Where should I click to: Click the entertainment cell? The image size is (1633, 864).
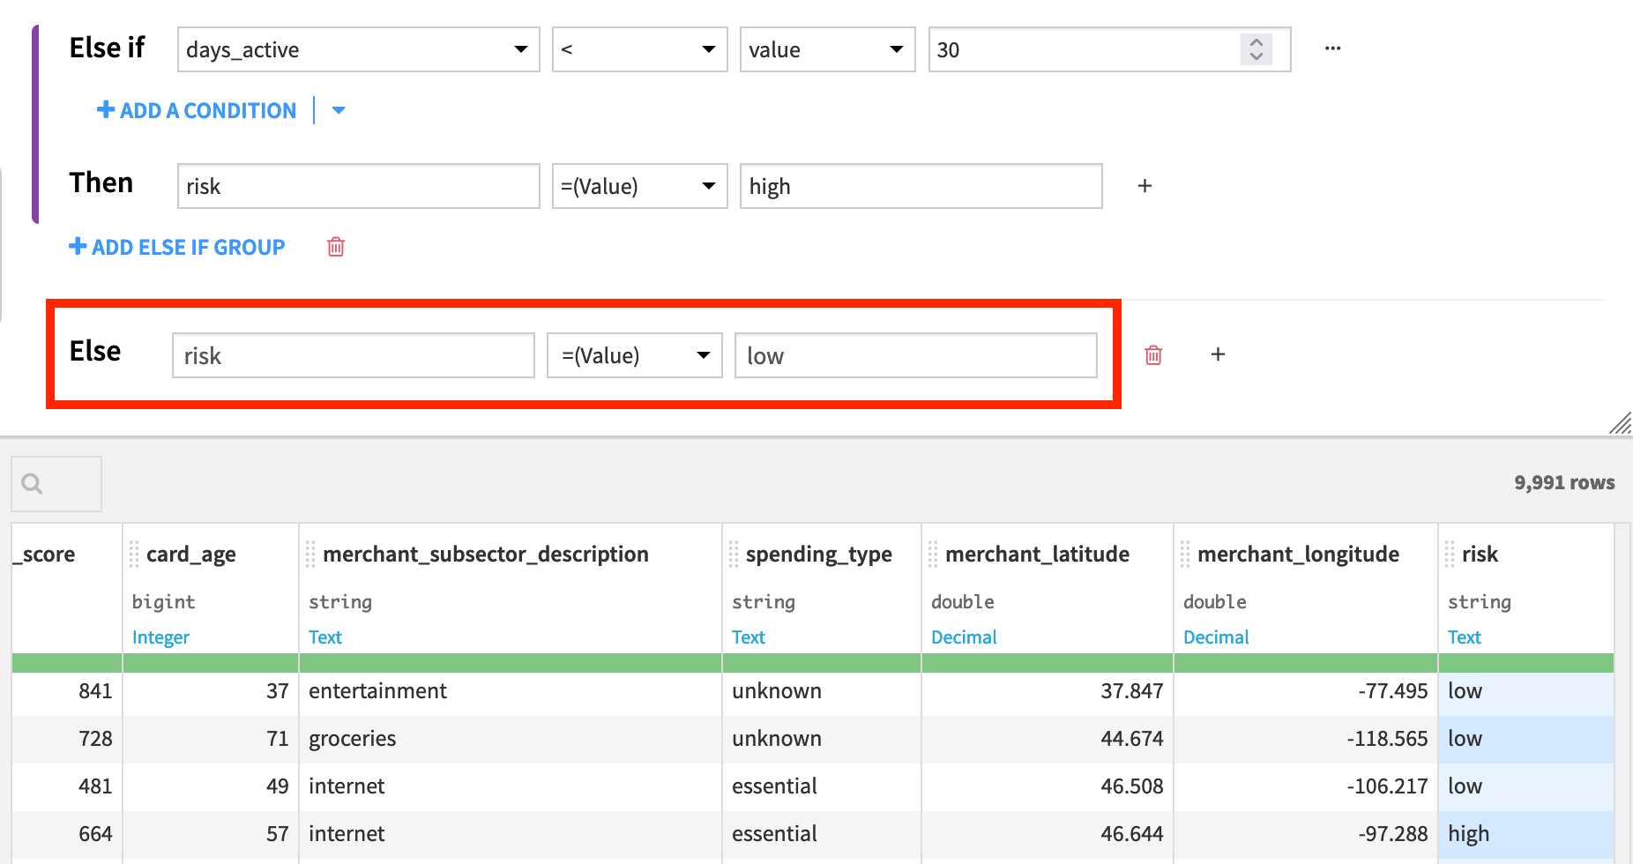click(511, 691)
